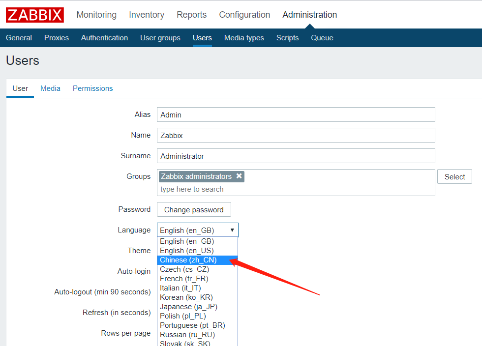Select Czech (cs_CZ) language
This screenshot has width=482, height=346.
point(197,269)
